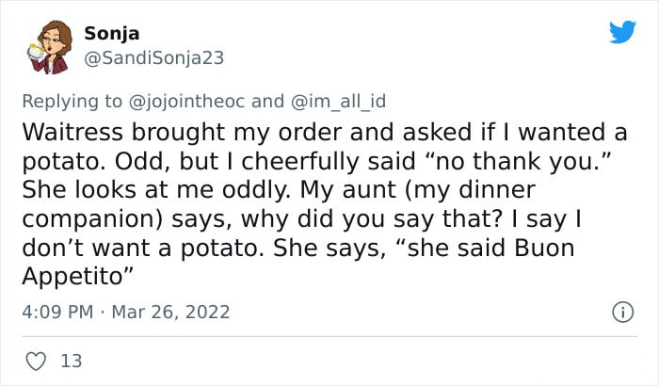Click the Mar 26, 2022 date
Image resolution: width=659 pixels, height=386 pixels.
pyautogui.click(x=171, y=313)
